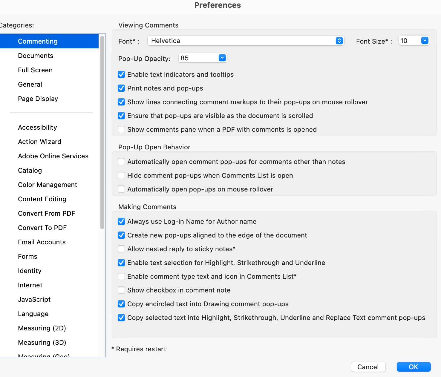This screenshot has width=441, height=377.
Task: Enable Automatically open pop-ups on mouse rollover
Action: pyautogui.click(x=121, y=189)
